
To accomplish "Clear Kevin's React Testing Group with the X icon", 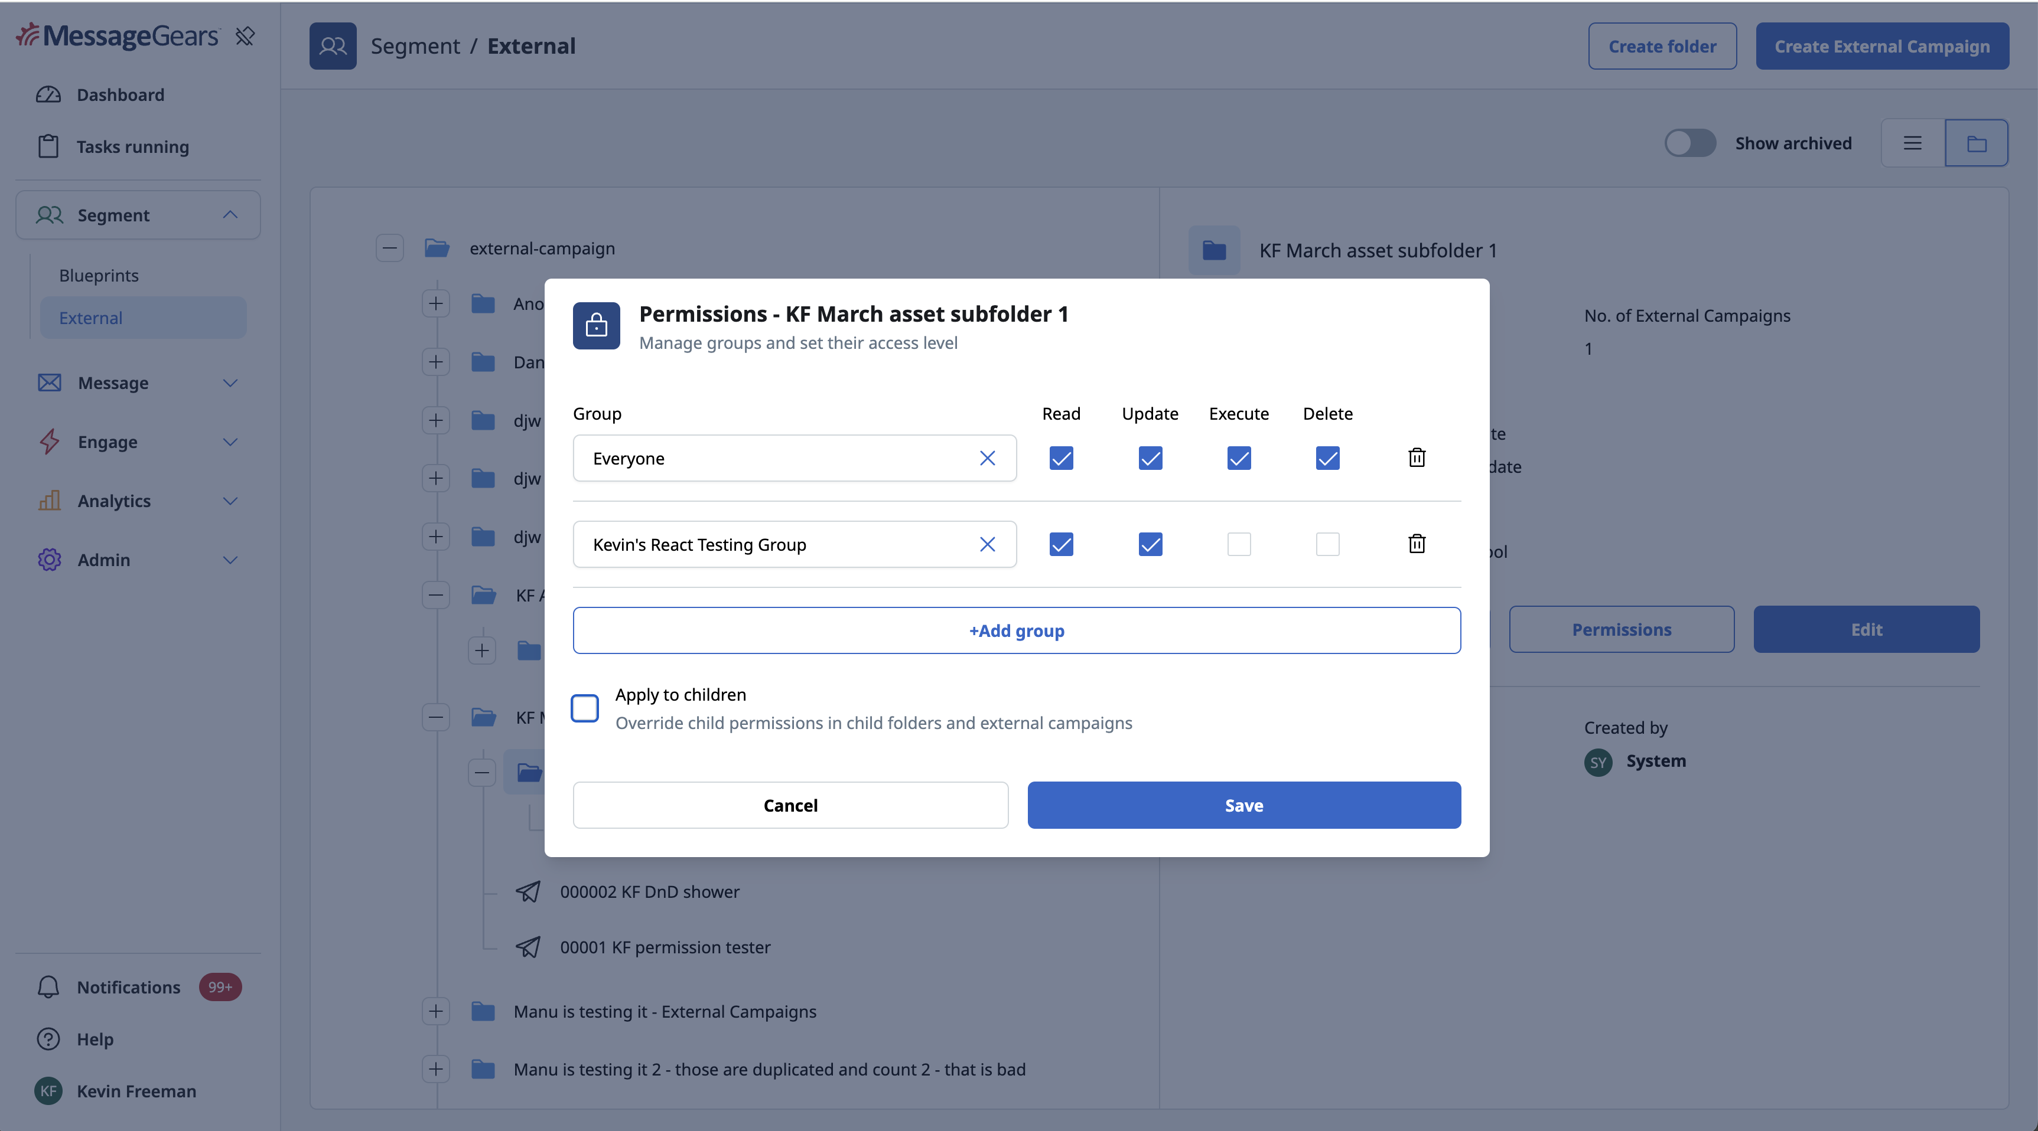I will coord(987,544).
